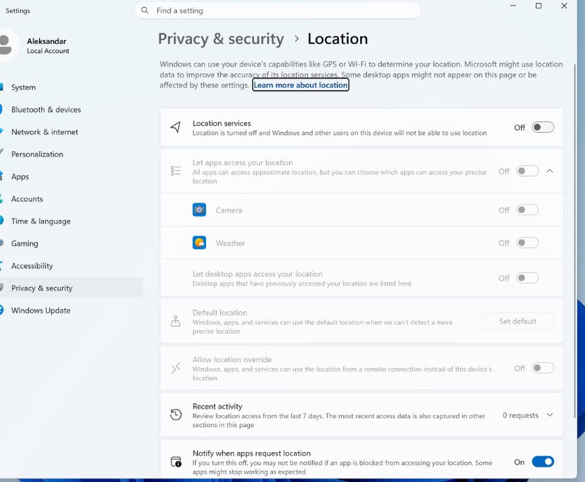Click the Camera app icon
585x482 pixels.
point(199,210)
